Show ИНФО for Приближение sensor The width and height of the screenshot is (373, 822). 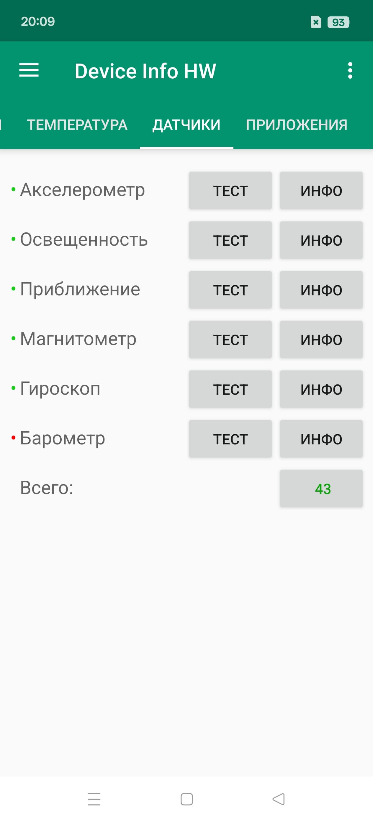321,290
